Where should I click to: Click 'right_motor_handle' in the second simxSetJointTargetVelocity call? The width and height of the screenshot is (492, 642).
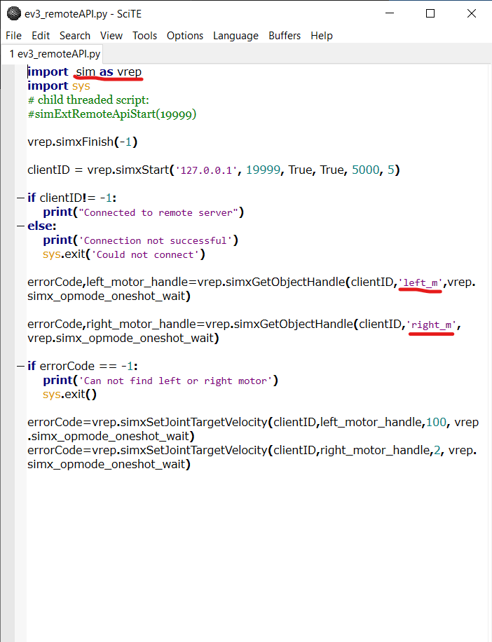(376, 450)
